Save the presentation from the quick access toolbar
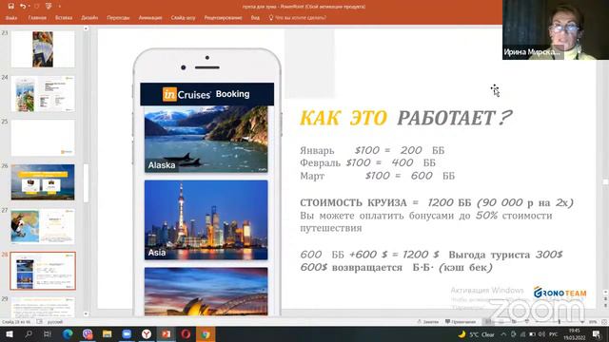The height and width of the screenshot is (342, 609). click(10, 7)
